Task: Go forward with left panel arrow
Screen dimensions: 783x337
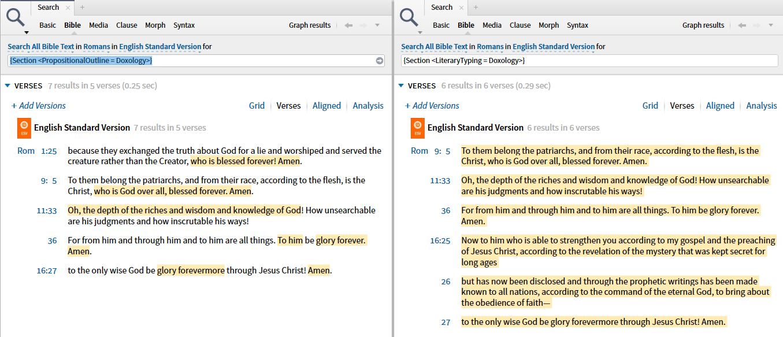Action: (363, 25)
